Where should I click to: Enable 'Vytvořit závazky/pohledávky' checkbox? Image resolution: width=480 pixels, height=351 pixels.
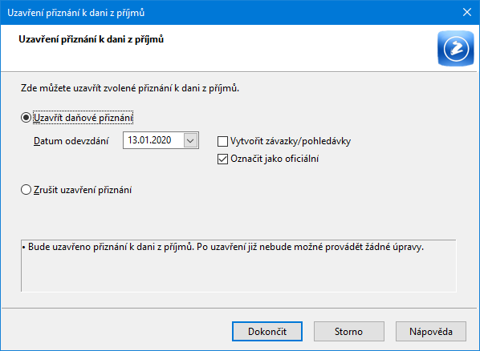(x=222, y=141)
